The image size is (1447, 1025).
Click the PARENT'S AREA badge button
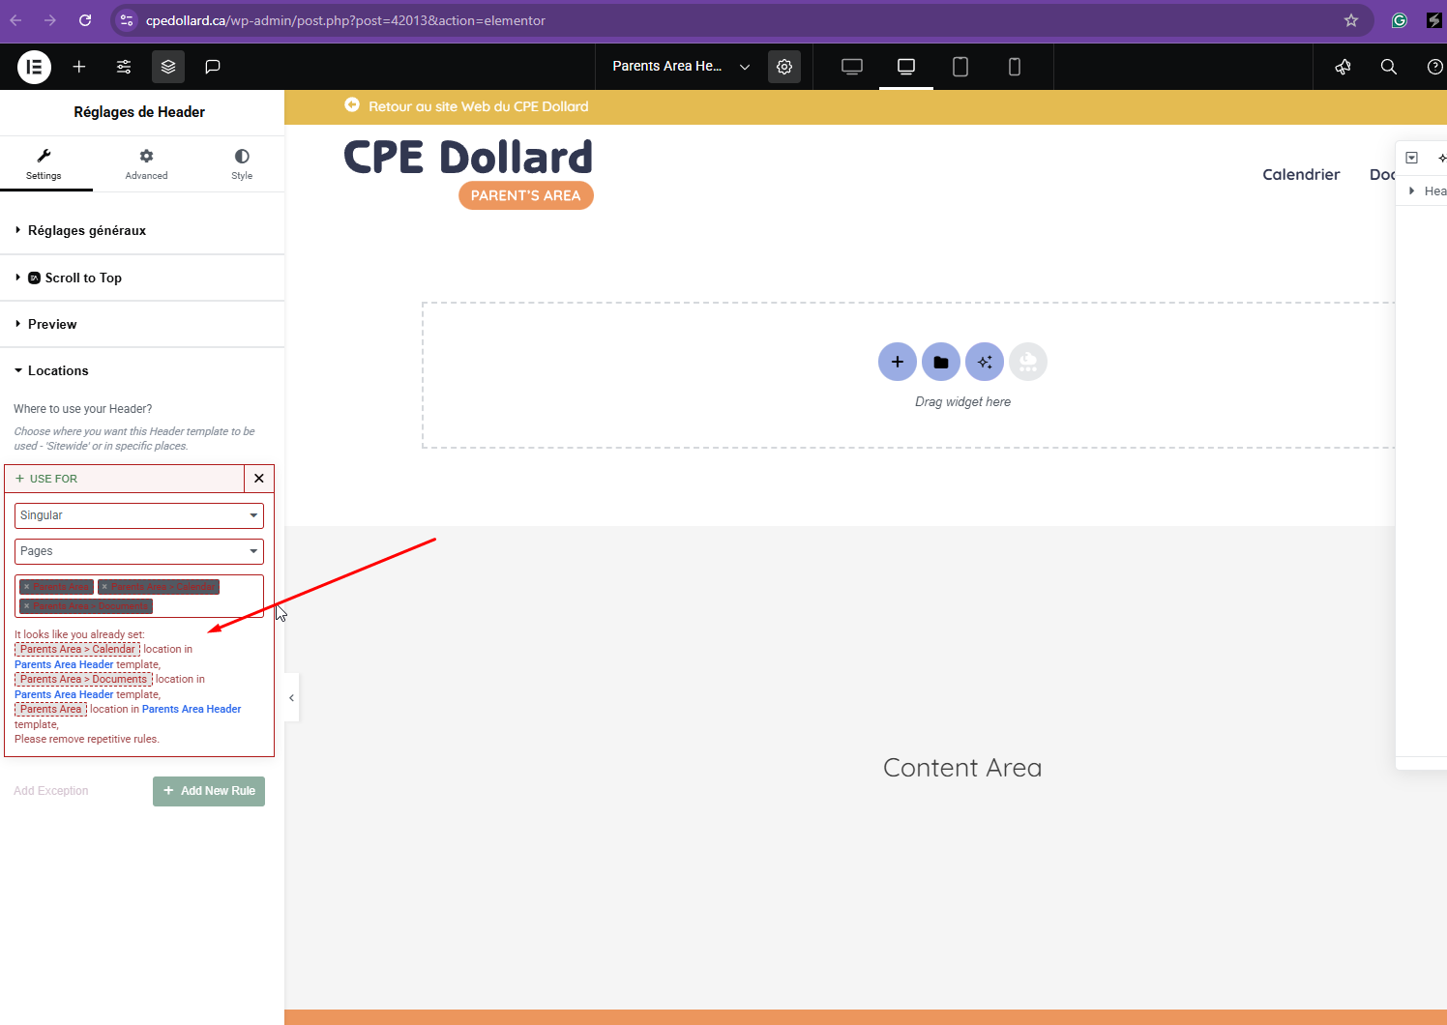click(526, 195)
